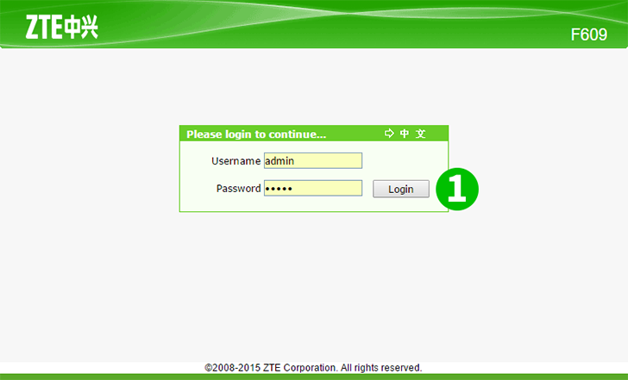The image size is (628, 380).
Task: Click the ZTE Corporation copyright footer text
Action: 313,368
